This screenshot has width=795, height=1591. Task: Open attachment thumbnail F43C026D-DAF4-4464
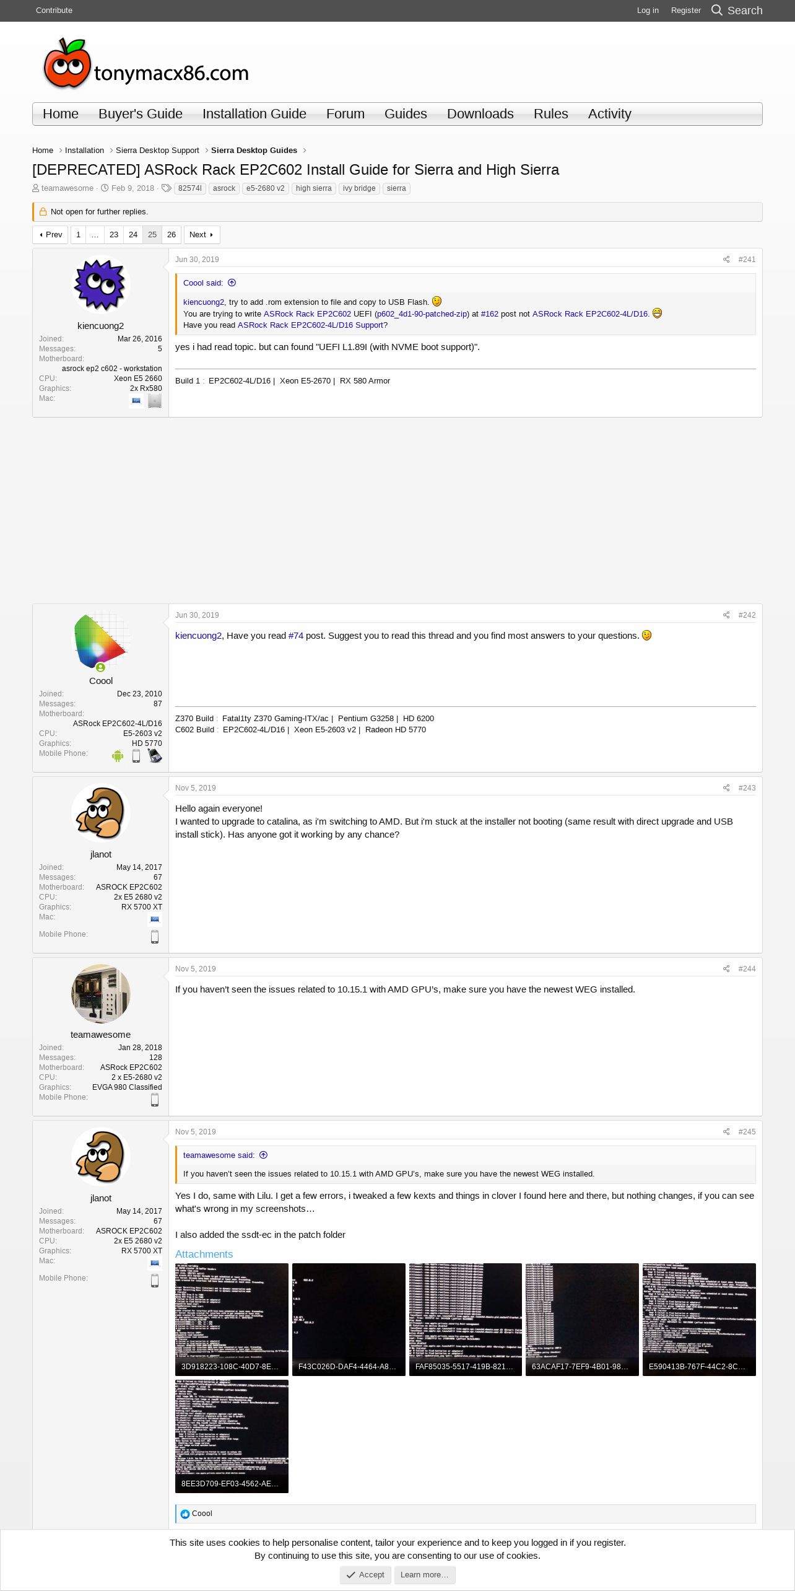349,1320
